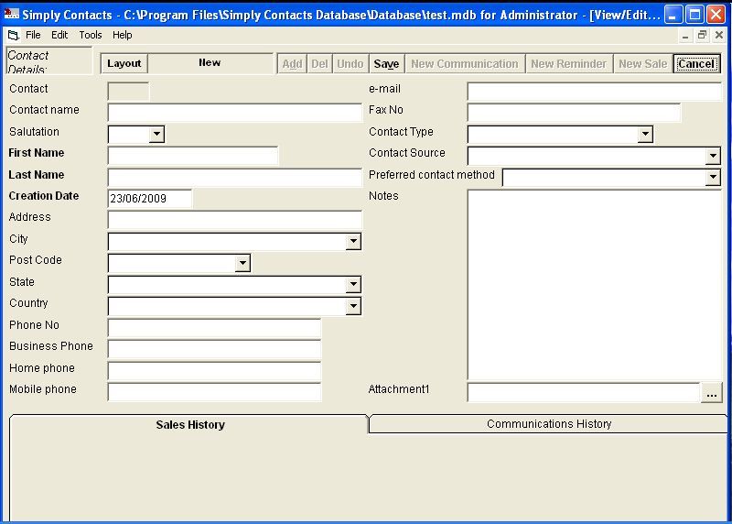Click the Business Phone input field
The height and width of the screenshot is (524, 732).
click(214, 349)
